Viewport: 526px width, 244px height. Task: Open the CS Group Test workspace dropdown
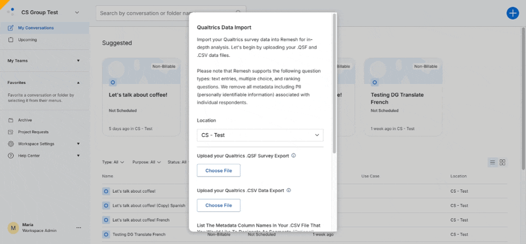pos(77,12)
